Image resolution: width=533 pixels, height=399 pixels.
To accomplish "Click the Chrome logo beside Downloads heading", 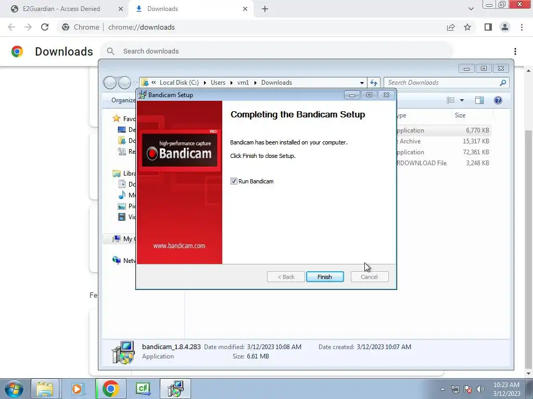I will 17,51.
